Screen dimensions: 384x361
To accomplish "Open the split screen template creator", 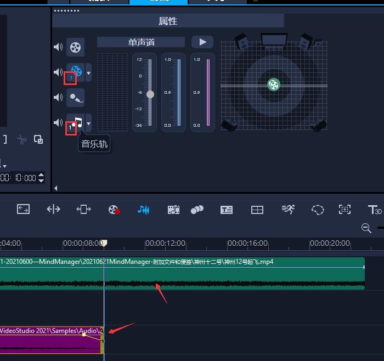I will (257, 210).
